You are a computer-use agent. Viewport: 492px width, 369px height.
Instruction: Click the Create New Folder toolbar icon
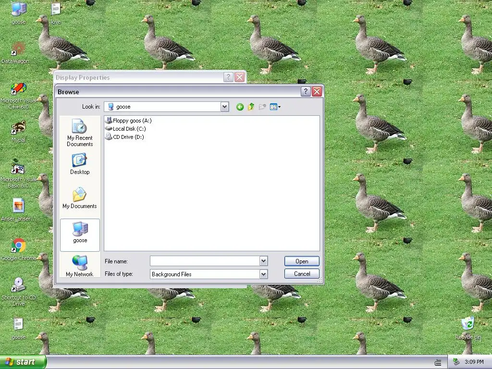(262, 107)
